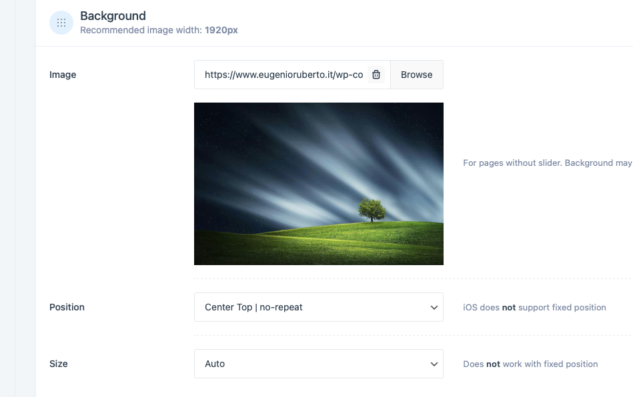Click the gray left sidebar strip
Viewport: 633px width, 397px height.
pos(7,200)
